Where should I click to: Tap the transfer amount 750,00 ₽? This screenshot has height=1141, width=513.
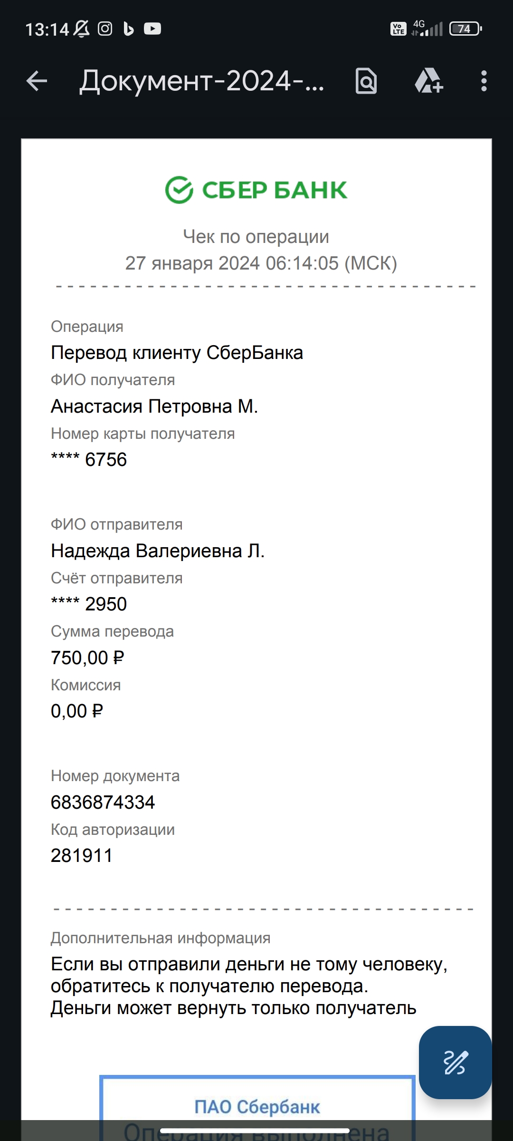click(x=87, y=658)
